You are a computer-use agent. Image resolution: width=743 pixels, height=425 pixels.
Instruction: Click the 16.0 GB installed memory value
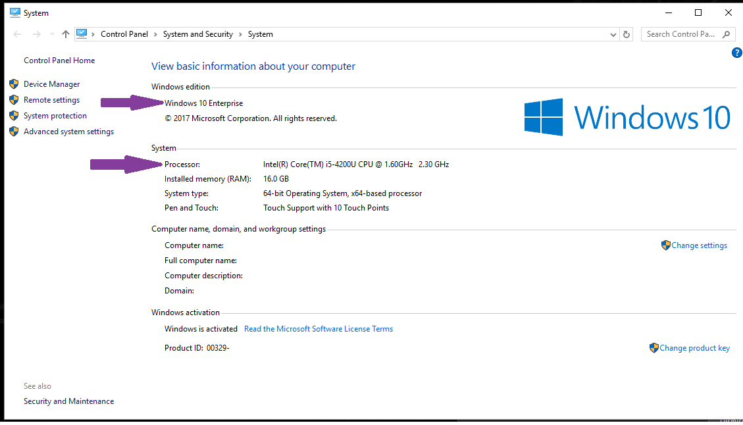click(x=276, y=179)
